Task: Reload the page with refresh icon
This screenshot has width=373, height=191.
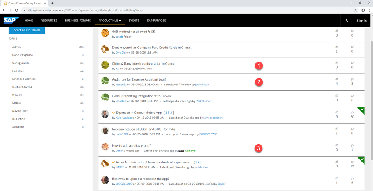Action: (16, 10)
